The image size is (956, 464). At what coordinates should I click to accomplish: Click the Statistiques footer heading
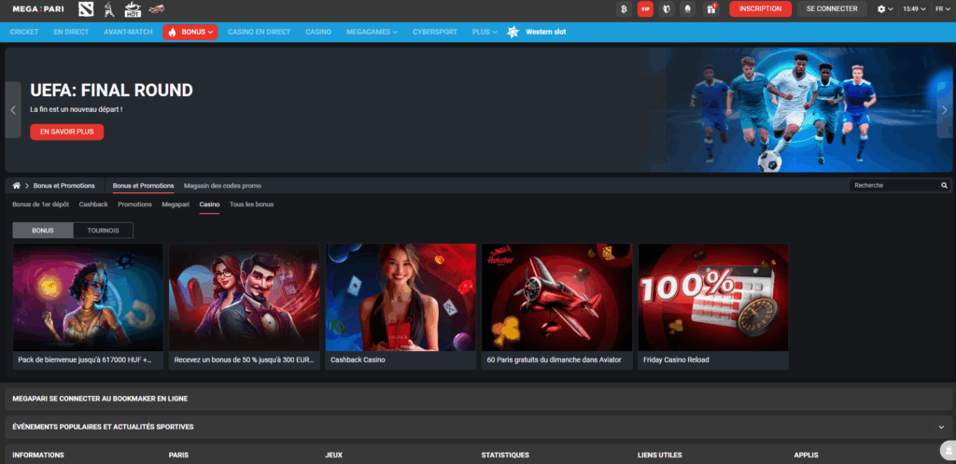coord(505,456)
